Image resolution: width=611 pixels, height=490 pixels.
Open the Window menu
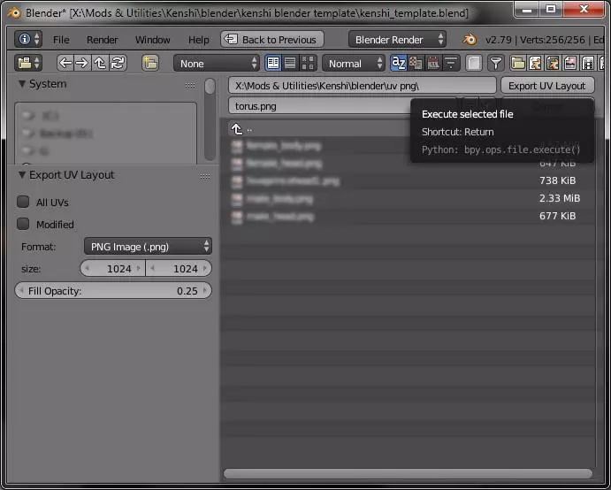[153, 40]
